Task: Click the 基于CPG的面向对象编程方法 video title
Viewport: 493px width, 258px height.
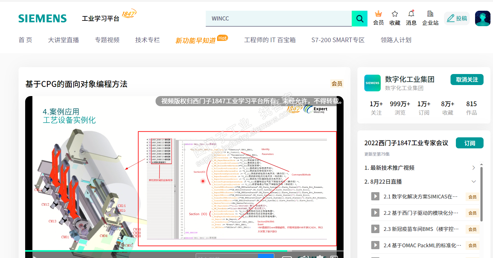Action: pyautogui.click(x=76, y=84)
